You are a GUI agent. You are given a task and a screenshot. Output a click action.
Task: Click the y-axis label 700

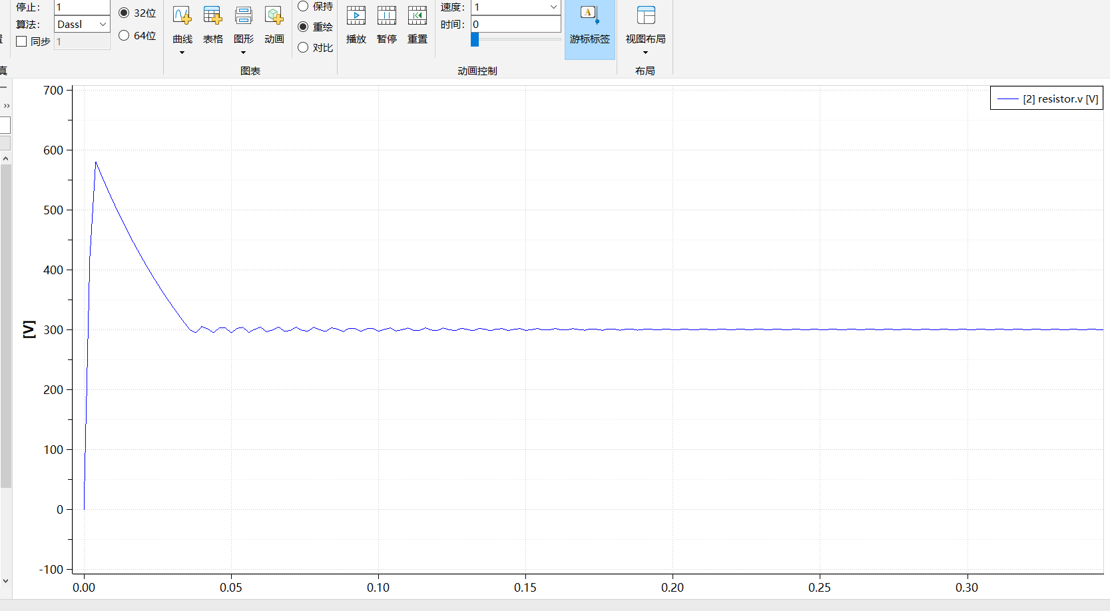pyautogui.click(x=53, y=91)
